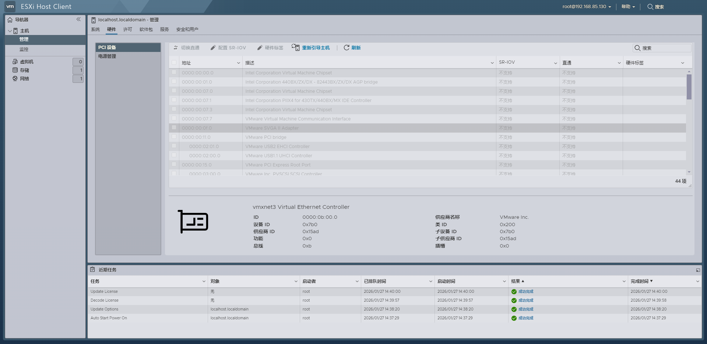Image resolution: width=707 pixels, height=344 pixels.
Task: Open the 直通 column dropdown
Action: (619, 63)
